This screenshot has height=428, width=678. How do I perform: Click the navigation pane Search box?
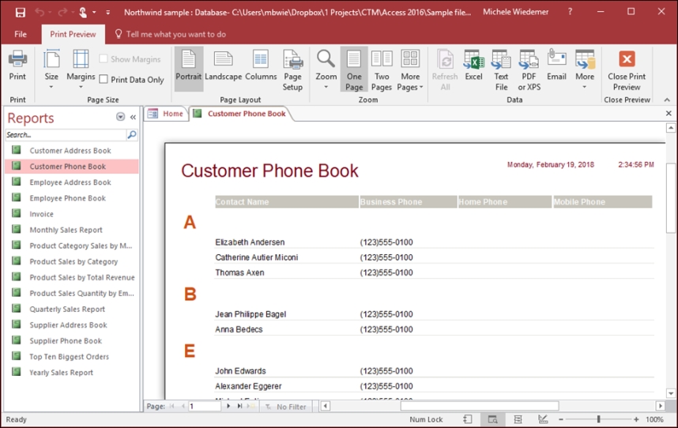click(x=66, y=135)
